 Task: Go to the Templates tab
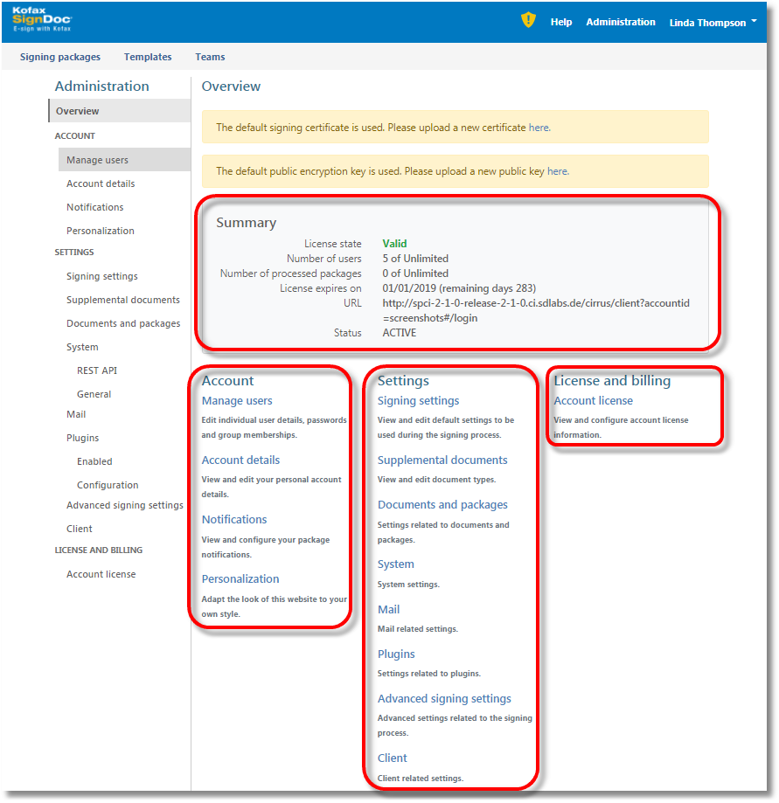148,57
